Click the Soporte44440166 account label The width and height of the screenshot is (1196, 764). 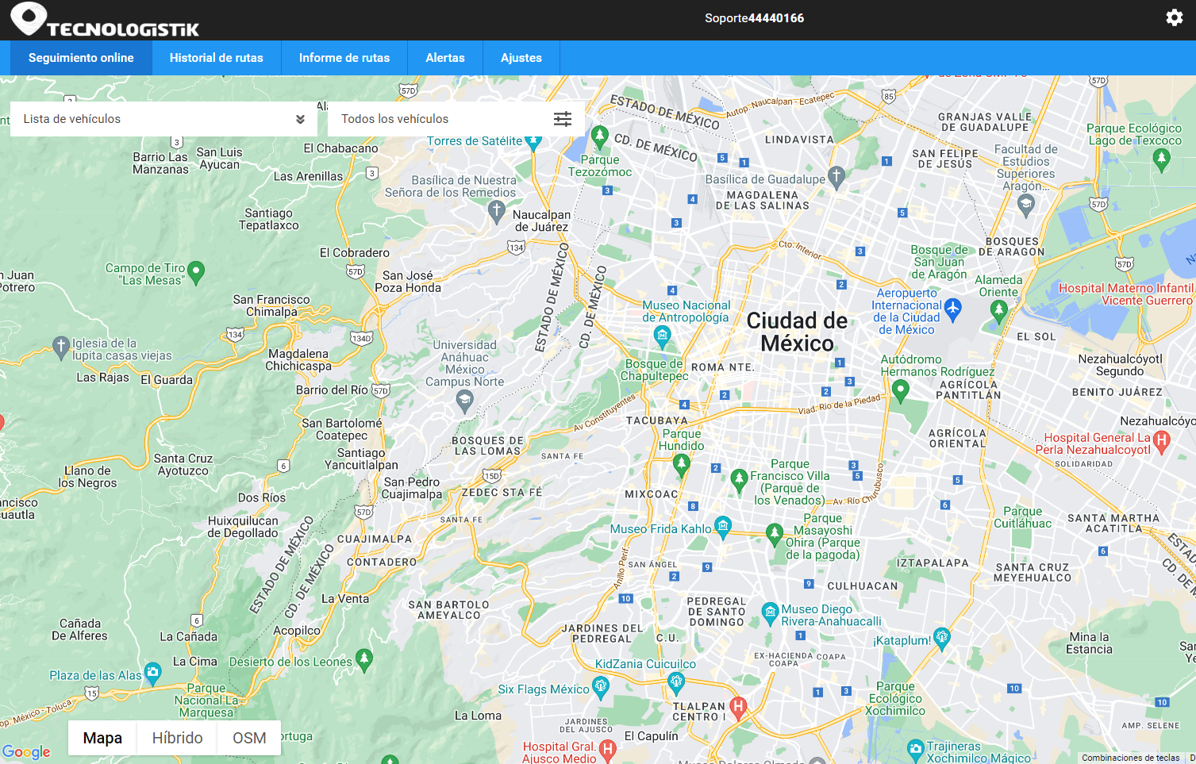754,18
